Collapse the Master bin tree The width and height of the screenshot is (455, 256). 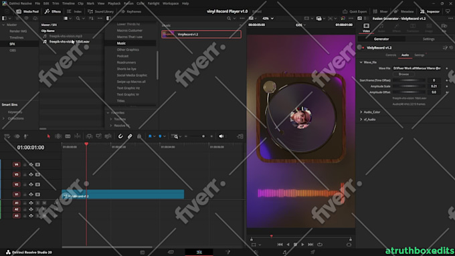tap(3, 25)
